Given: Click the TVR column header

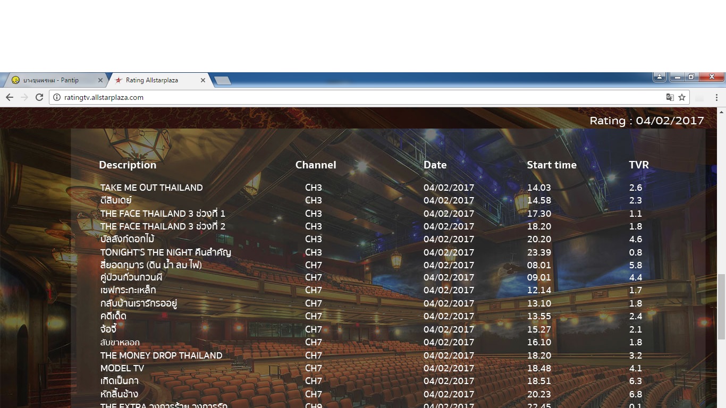Looking at the screenshot, I should pyautogui.click(x=639, y=165).
